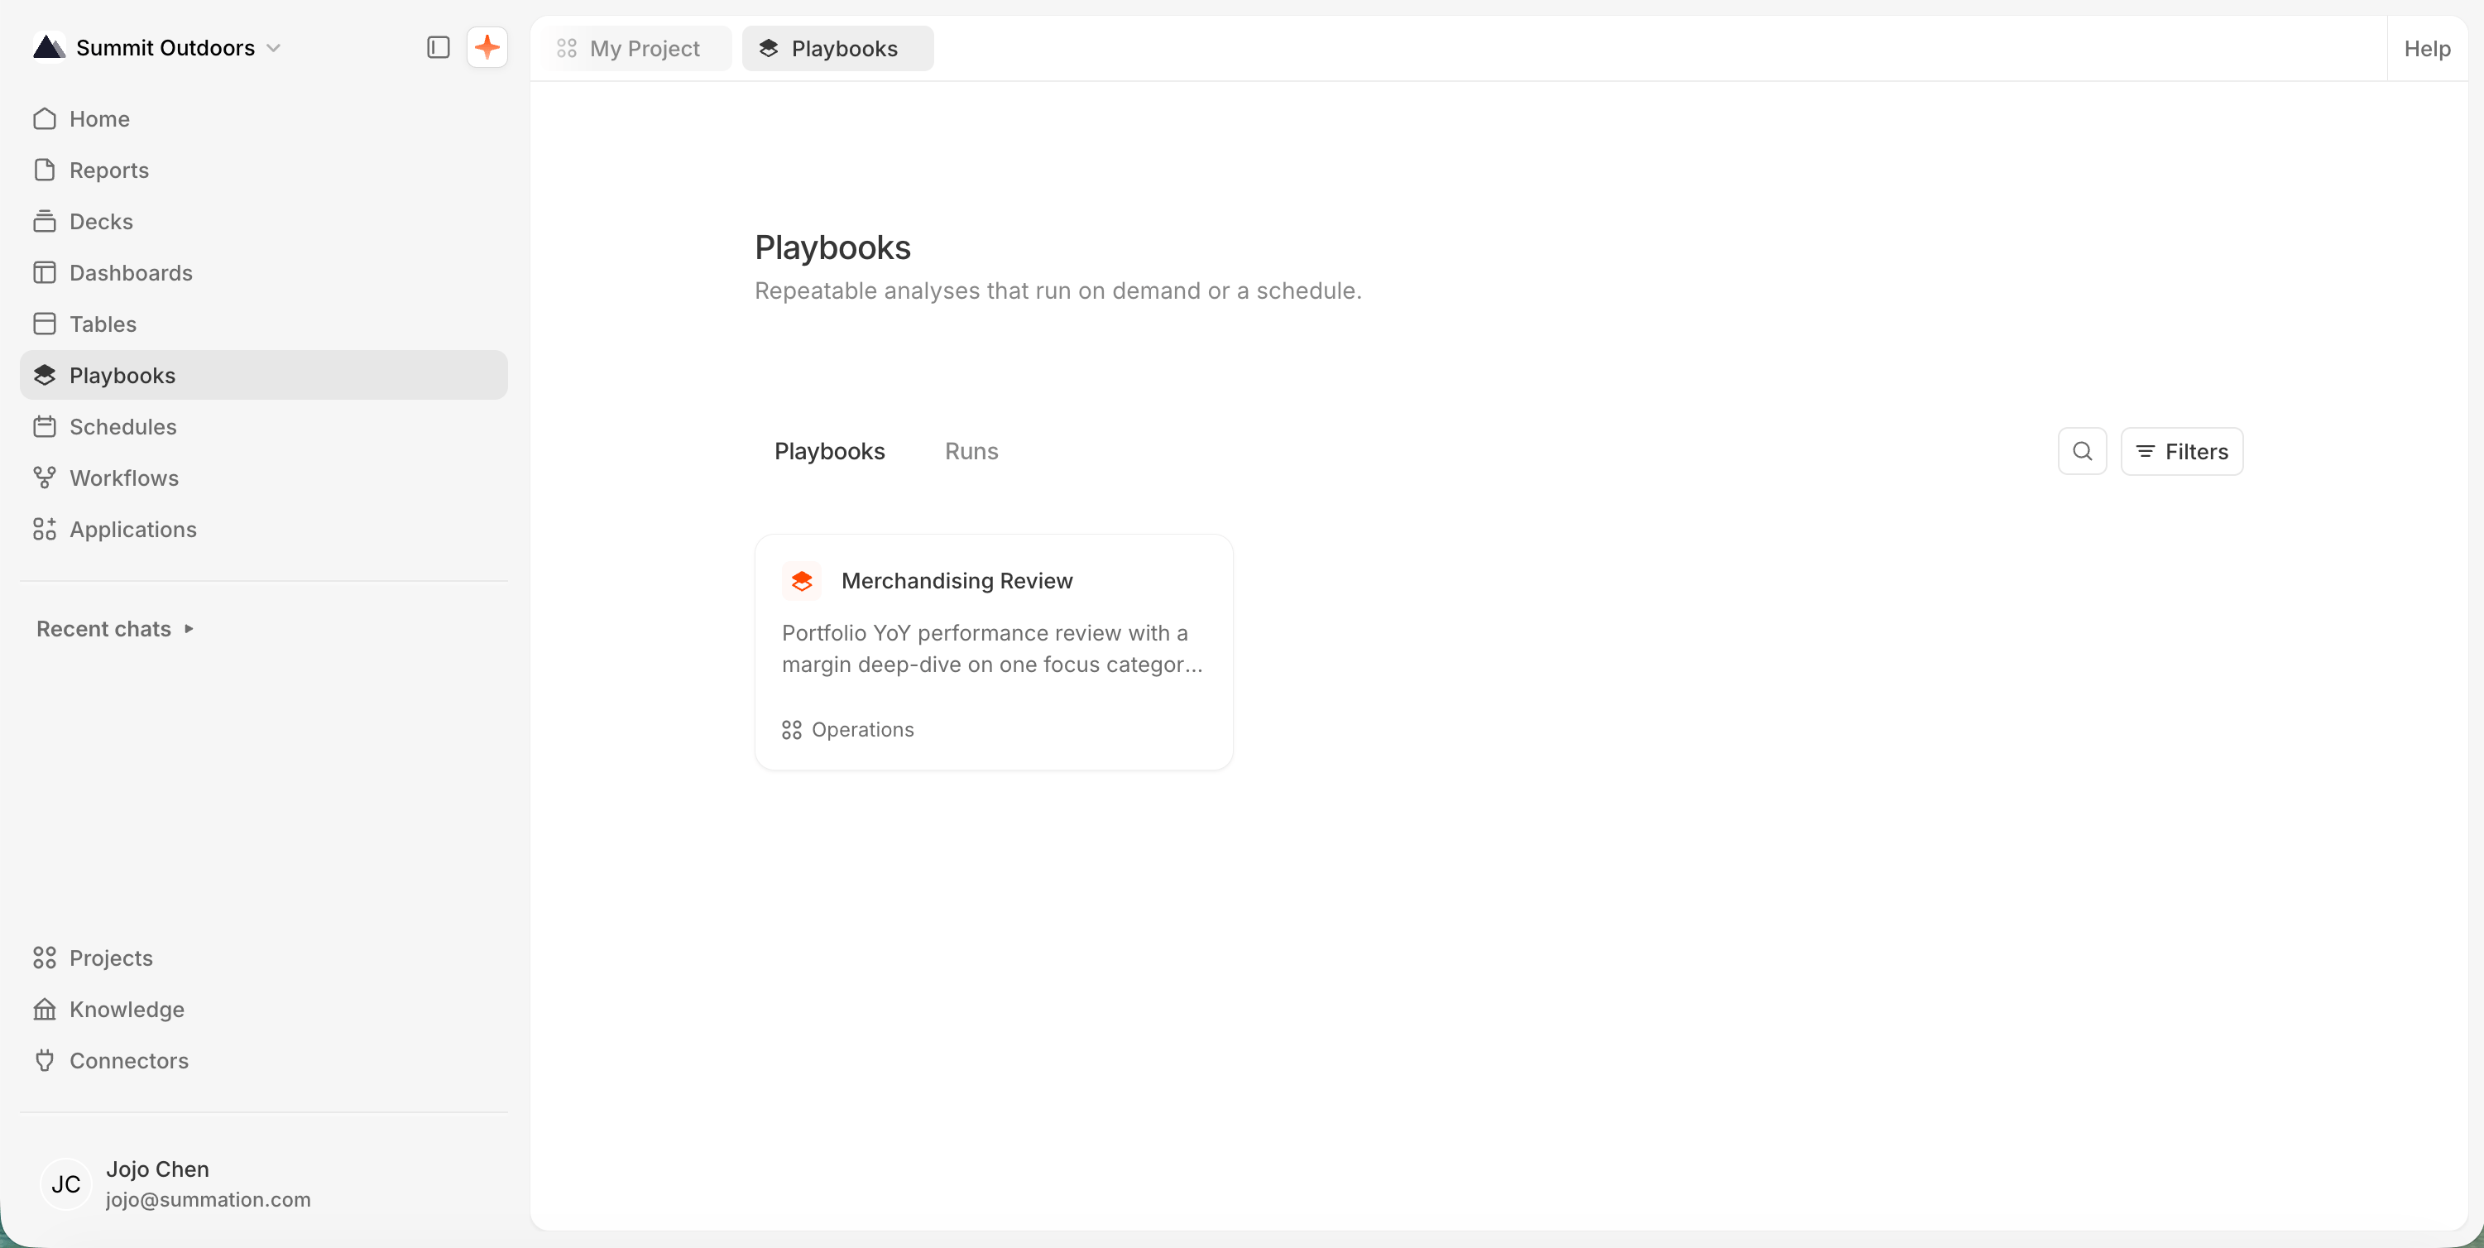Click the 'Portfolio YoY performance review' description
This screenshot has height=1248, width=2484.
(x=992, y=648)
